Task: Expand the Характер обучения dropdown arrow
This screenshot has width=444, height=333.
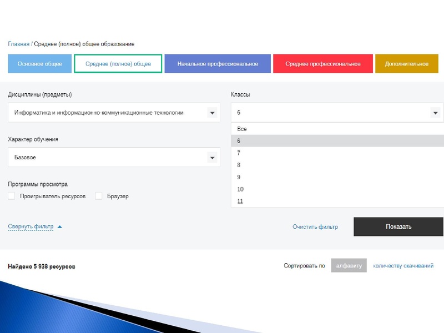Action: [x=211, y=158]
